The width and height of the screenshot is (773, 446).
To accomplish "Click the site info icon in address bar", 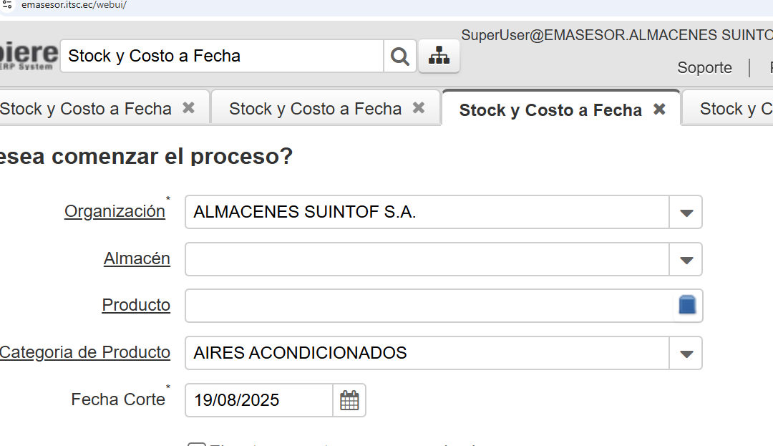I will (8, 5).
